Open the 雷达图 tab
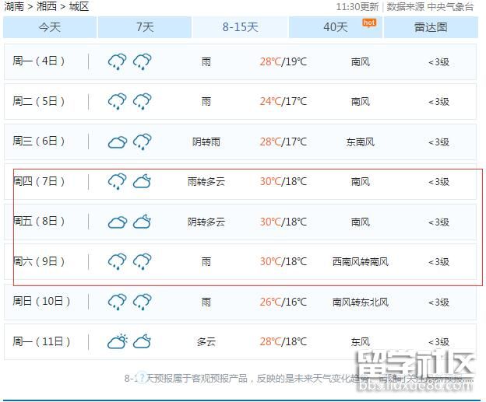 pyautogui.click(x=431, y=27)
